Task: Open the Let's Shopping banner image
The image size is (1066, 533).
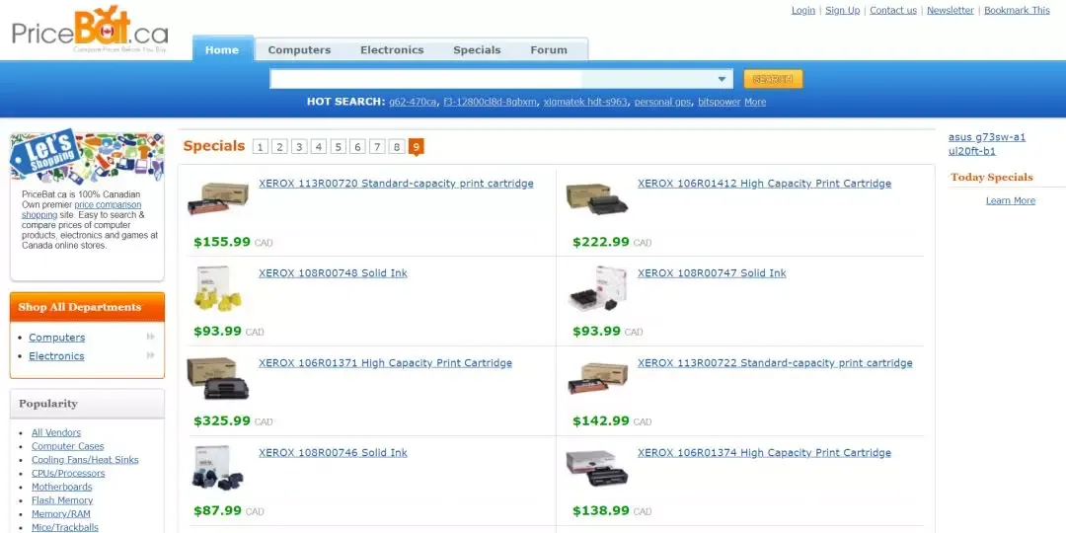Action: point(87,156)
